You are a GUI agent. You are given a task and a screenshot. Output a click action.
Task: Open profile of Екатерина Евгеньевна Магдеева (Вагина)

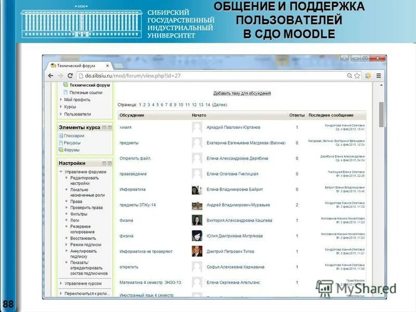246,142
